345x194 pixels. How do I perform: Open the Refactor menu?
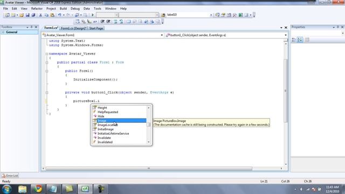click(x=37, y=9)
